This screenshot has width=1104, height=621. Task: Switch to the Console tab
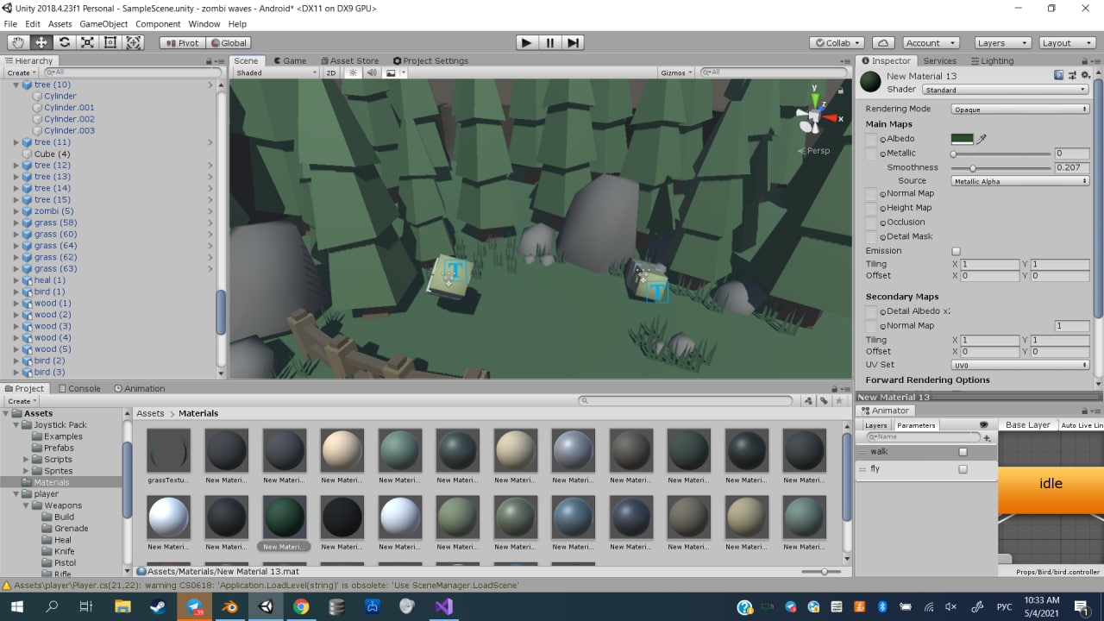click(x=78, y=388)
